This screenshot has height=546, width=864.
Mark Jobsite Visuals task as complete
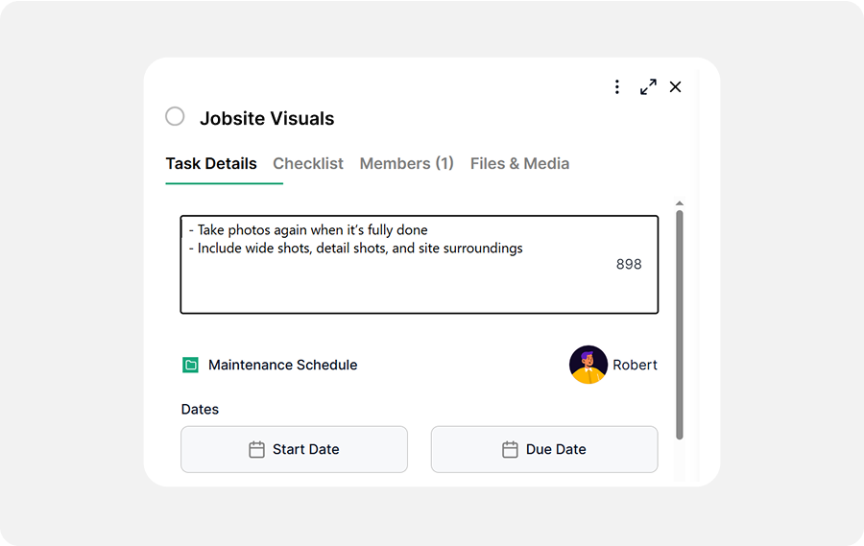pos(175,117)
